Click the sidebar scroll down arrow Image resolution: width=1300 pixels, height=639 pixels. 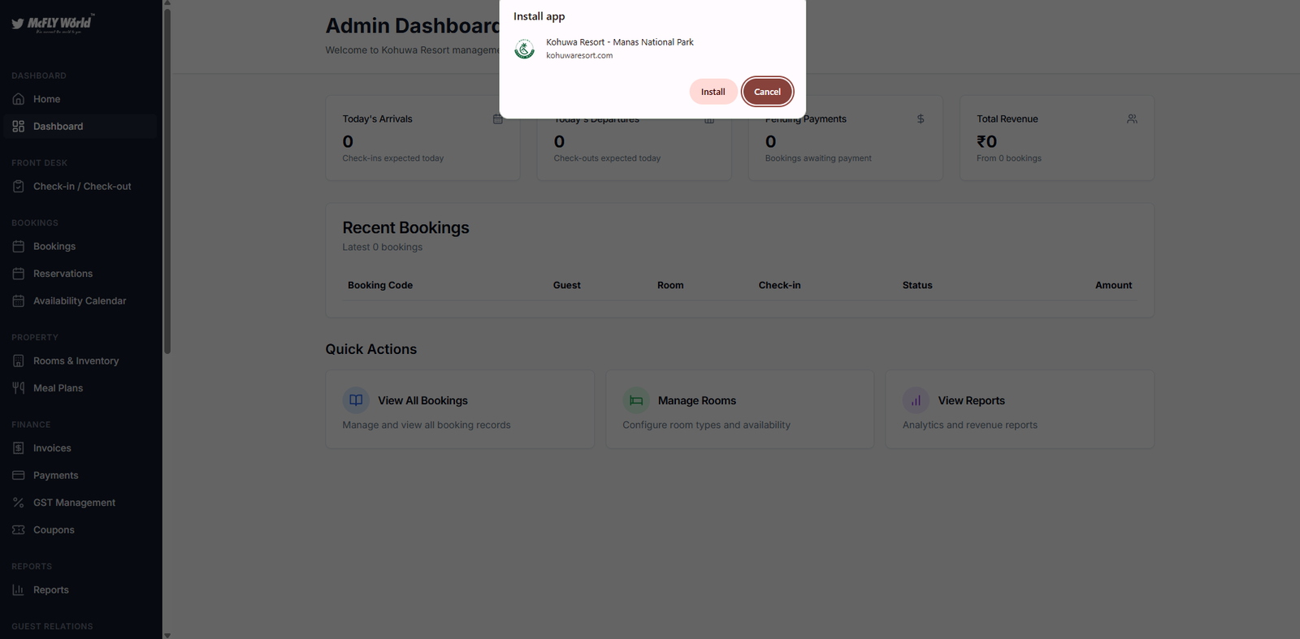167,635
